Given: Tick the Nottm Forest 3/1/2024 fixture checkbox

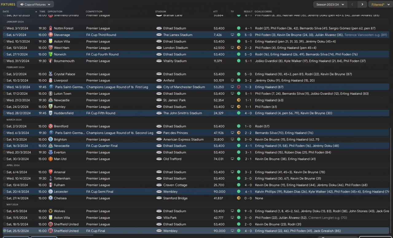Looking at the screenshot, I should point(5,28).
